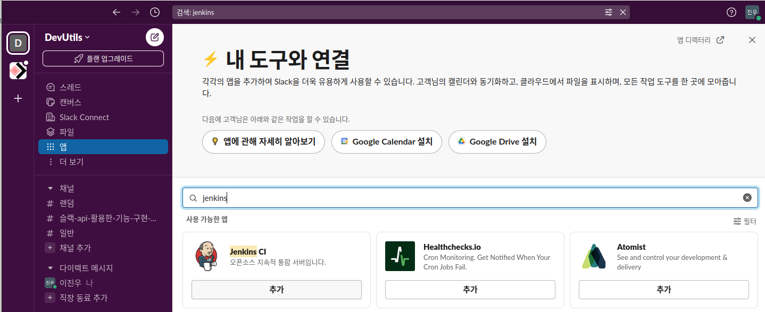
Task: Open 슬랙-api-활용한-기능-구현 channel
Action: pos(103,218)
